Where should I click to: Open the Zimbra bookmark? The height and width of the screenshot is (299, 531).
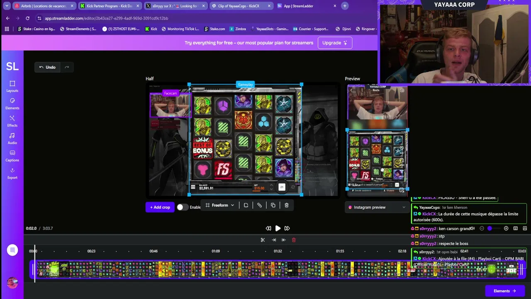[237, 29]
